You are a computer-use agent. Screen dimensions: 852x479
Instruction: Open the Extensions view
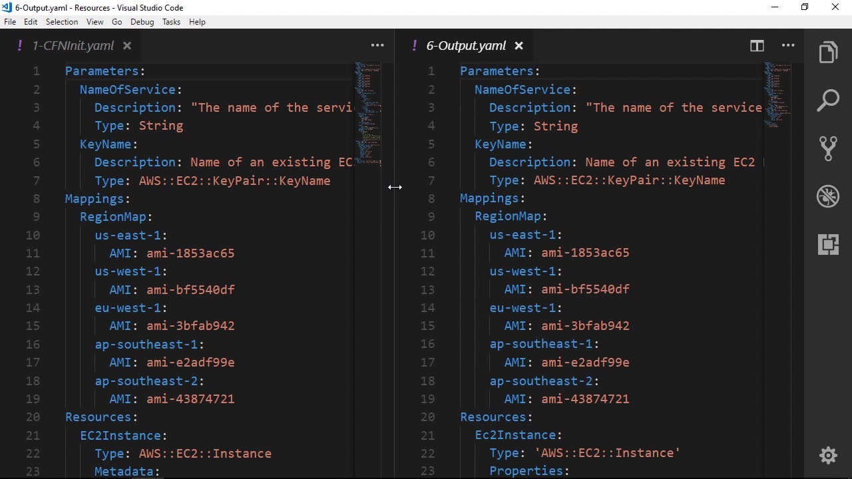point(828,244)
